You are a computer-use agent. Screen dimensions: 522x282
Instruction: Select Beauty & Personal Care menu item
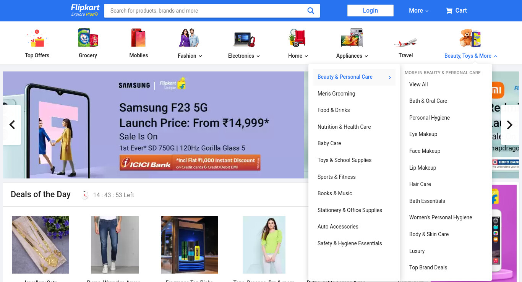tap(345, 77)
